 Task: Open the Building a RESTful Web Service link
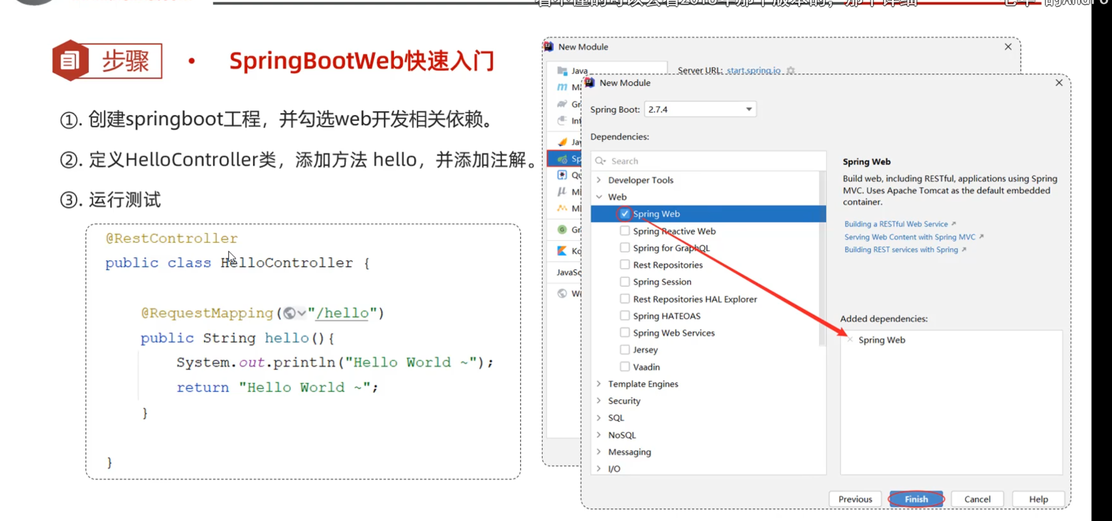pos(896,224)
